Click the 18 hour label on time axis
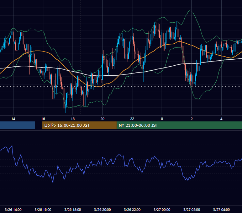The image size is (242, 213). coord(73,119)
